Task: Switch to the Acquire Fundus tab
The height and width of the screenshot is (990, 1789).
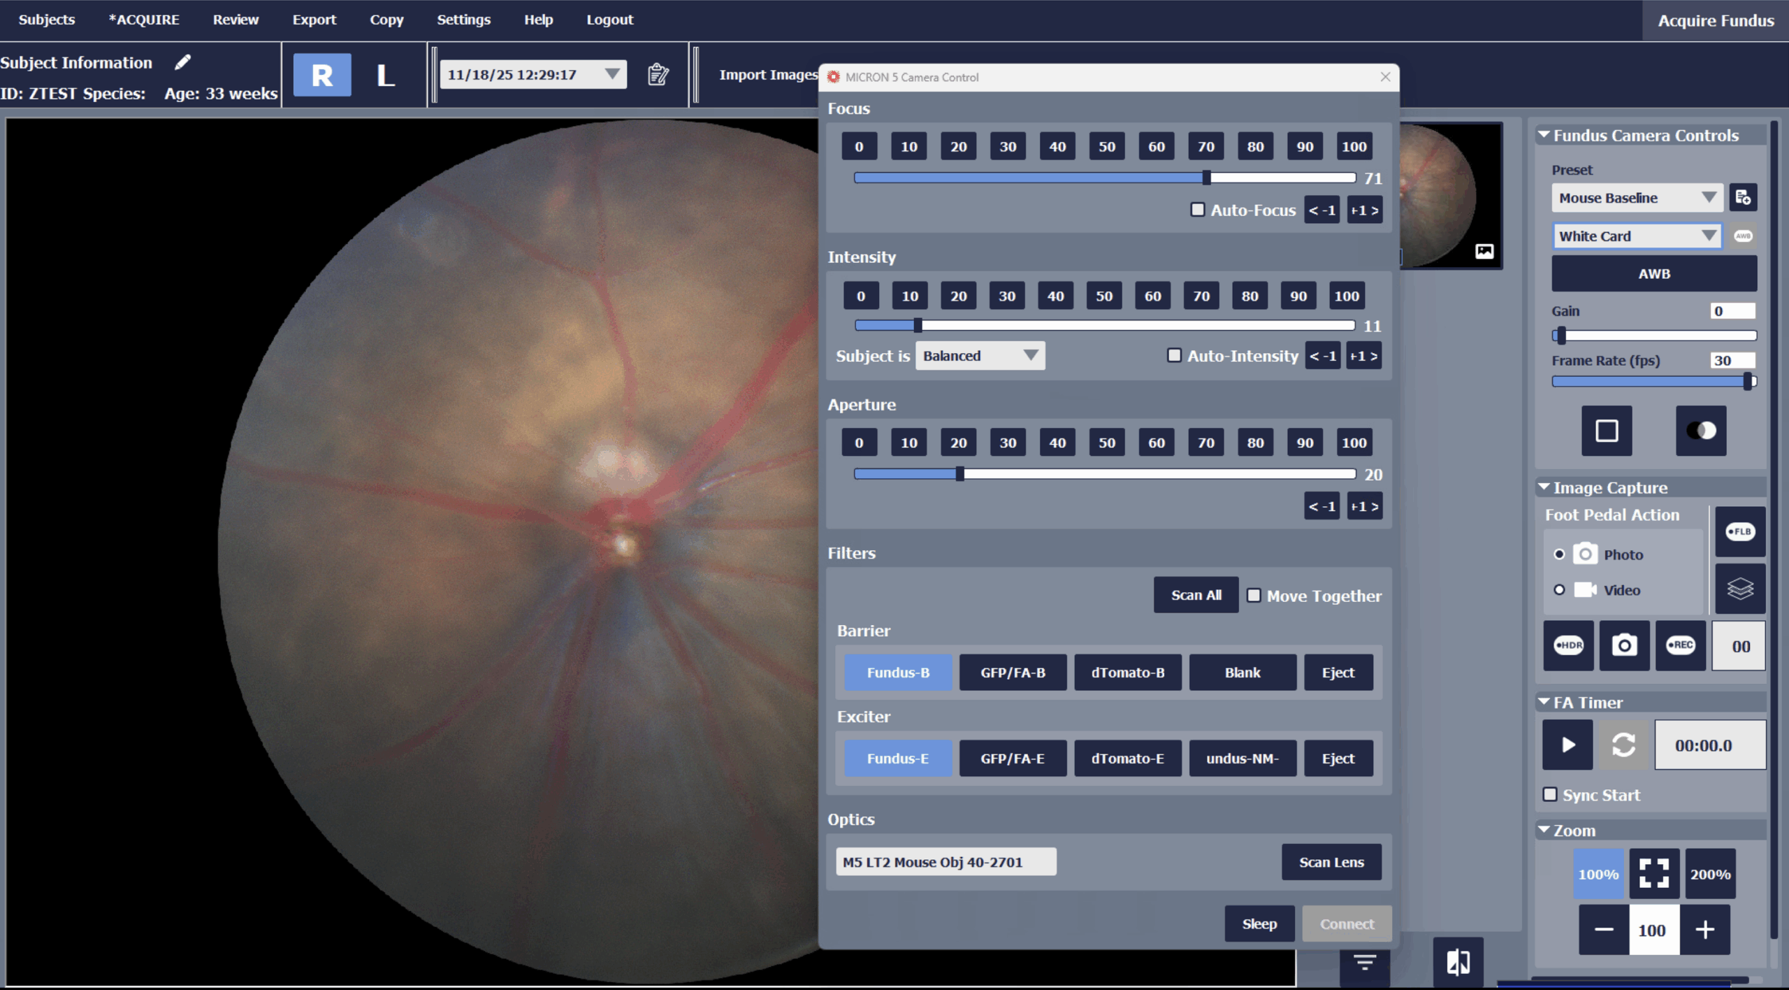Action: pos(1714,20)
